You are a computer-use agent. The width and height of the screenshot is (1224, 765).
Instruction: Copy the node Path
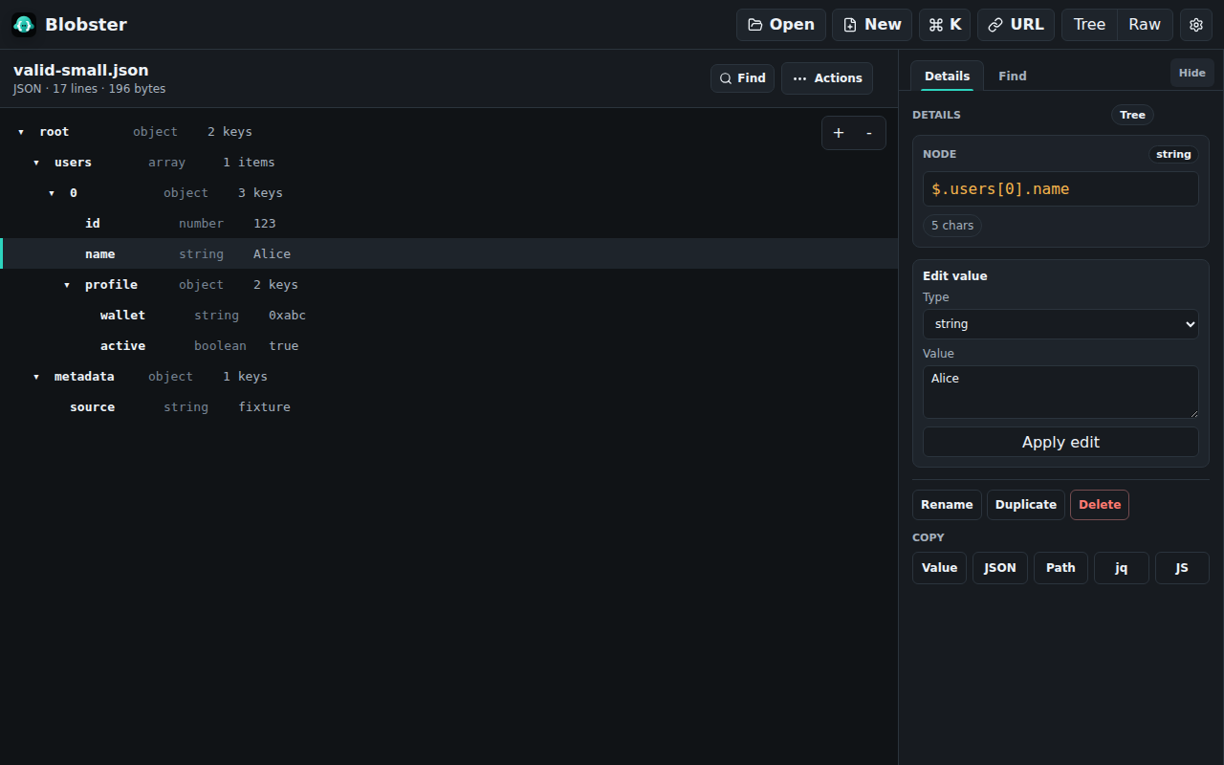tap(1060, 568)
